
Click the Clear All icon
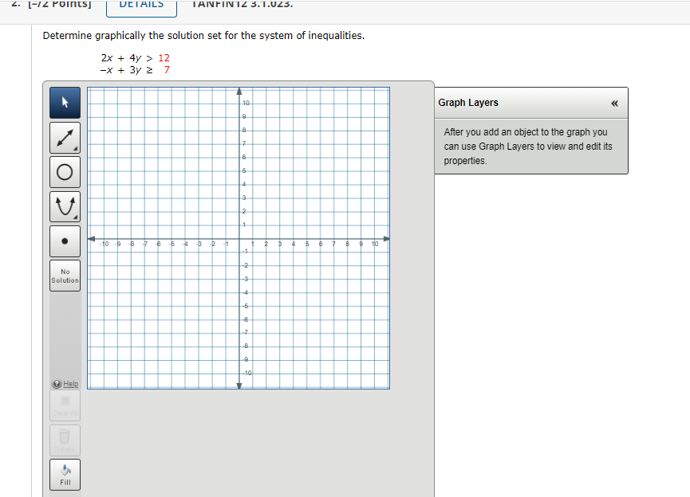click(x=65, y=405)
